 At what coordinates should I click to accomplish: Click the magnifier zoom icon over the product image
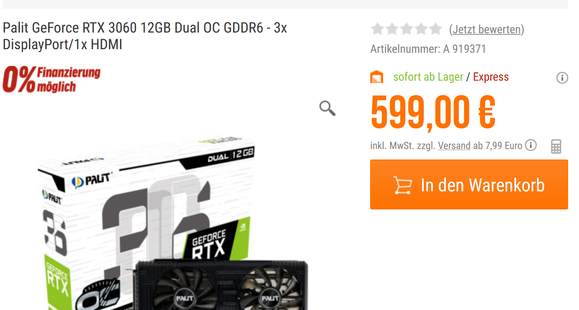coord(327,108)
